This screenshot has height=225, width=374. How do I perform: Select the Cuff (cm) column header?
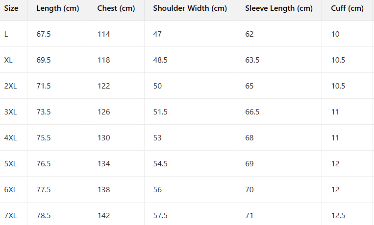point(347,8)
